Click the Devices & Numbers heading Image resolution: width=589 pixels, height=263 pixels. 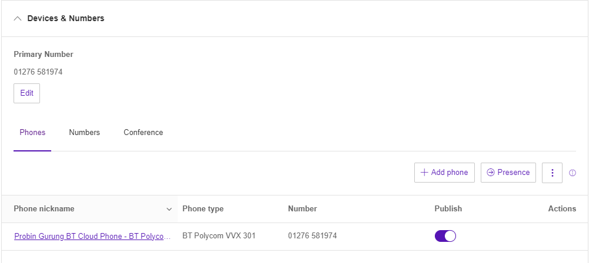click(x=66, y=18)
